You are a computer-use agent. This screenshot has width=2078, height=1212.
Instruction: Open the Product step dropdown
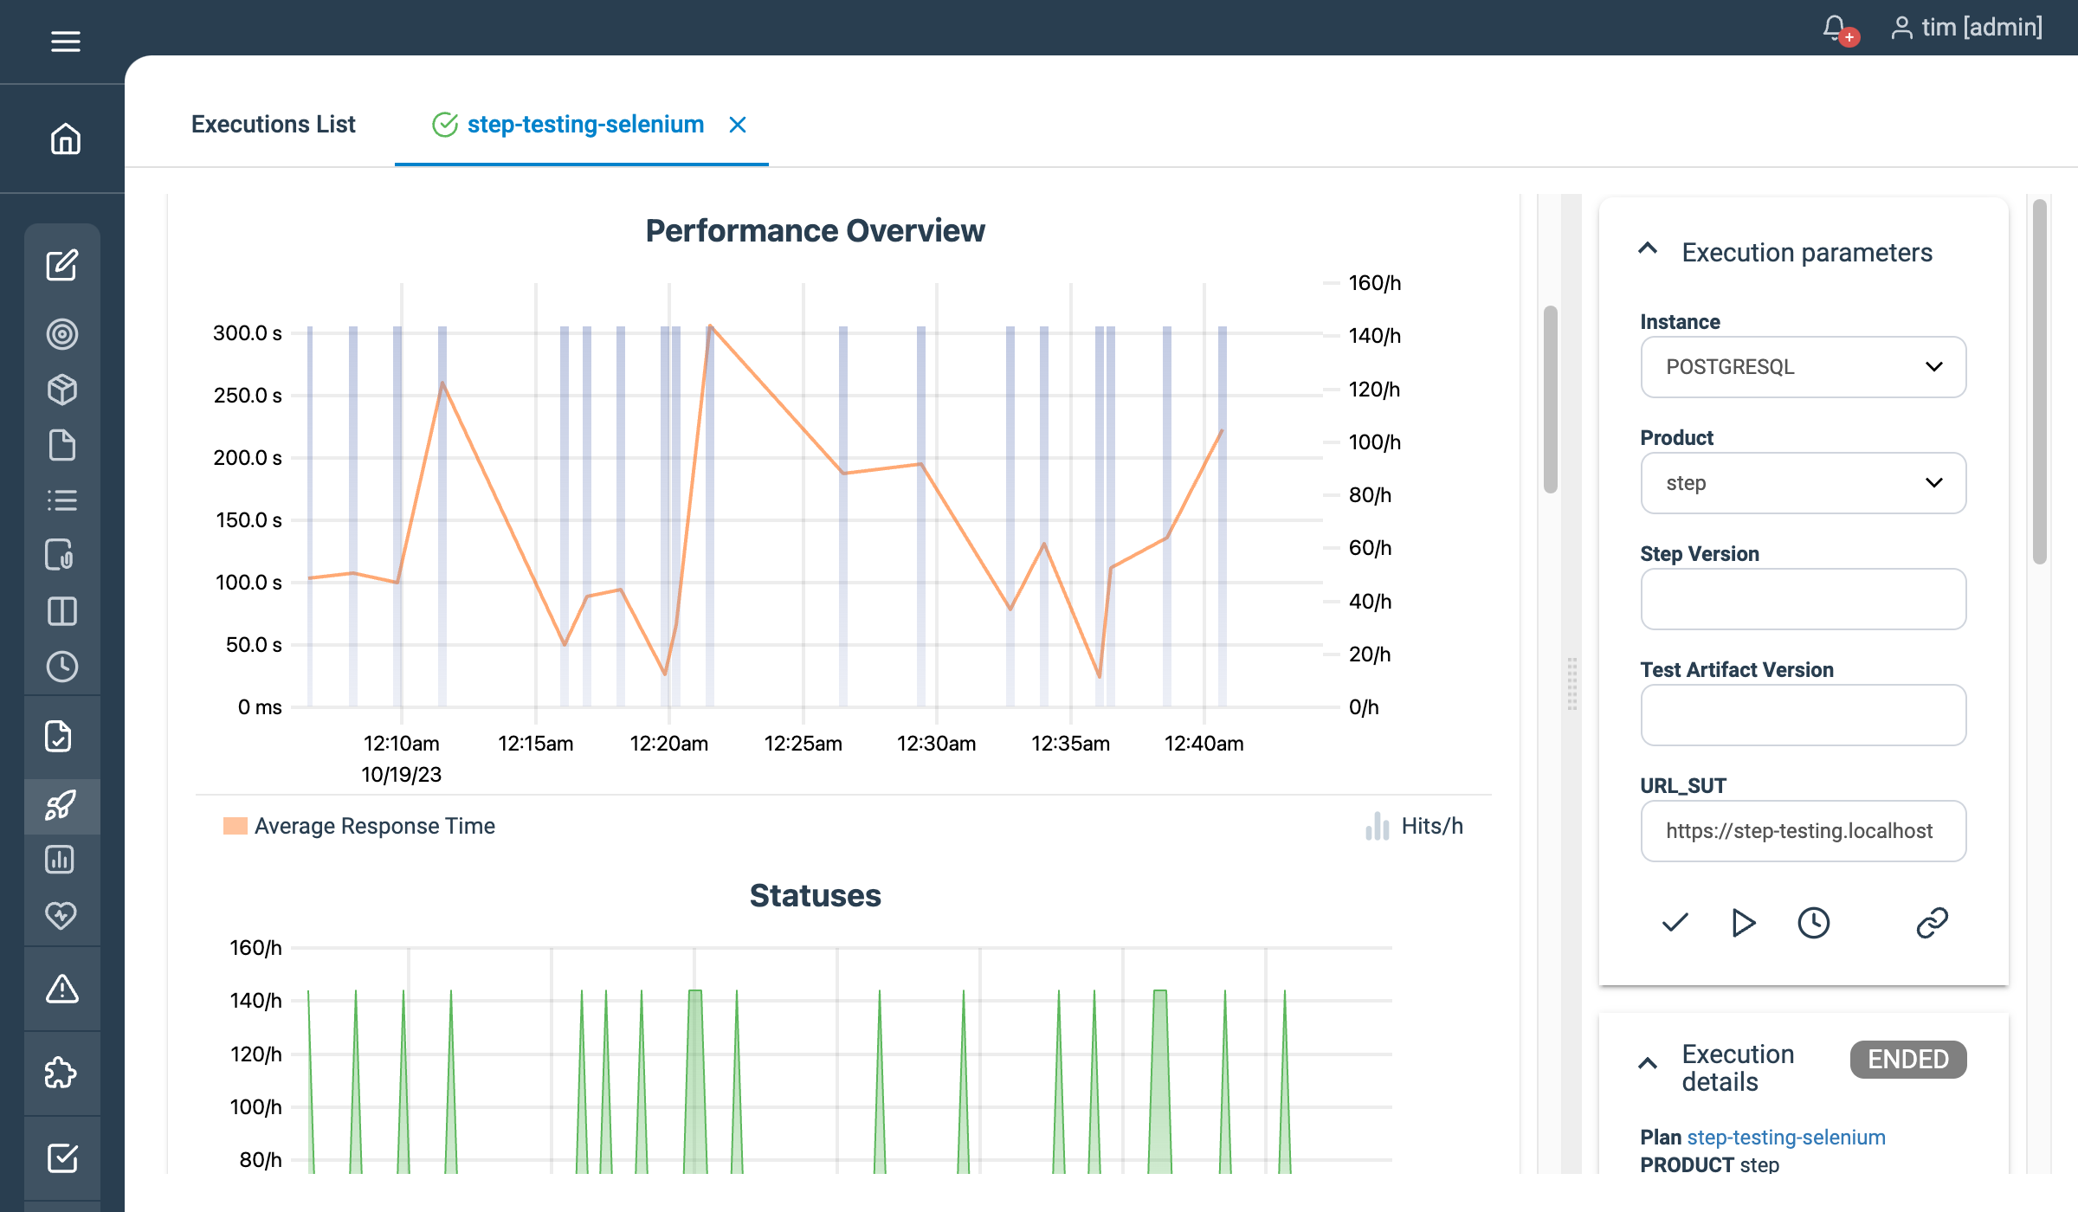coord(1803,482)
